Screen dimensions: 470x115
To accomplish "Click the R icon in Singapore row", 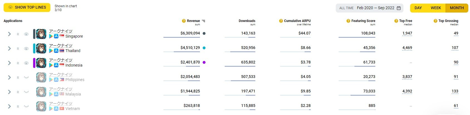I will pyautogui.click(x=18, y=34).
